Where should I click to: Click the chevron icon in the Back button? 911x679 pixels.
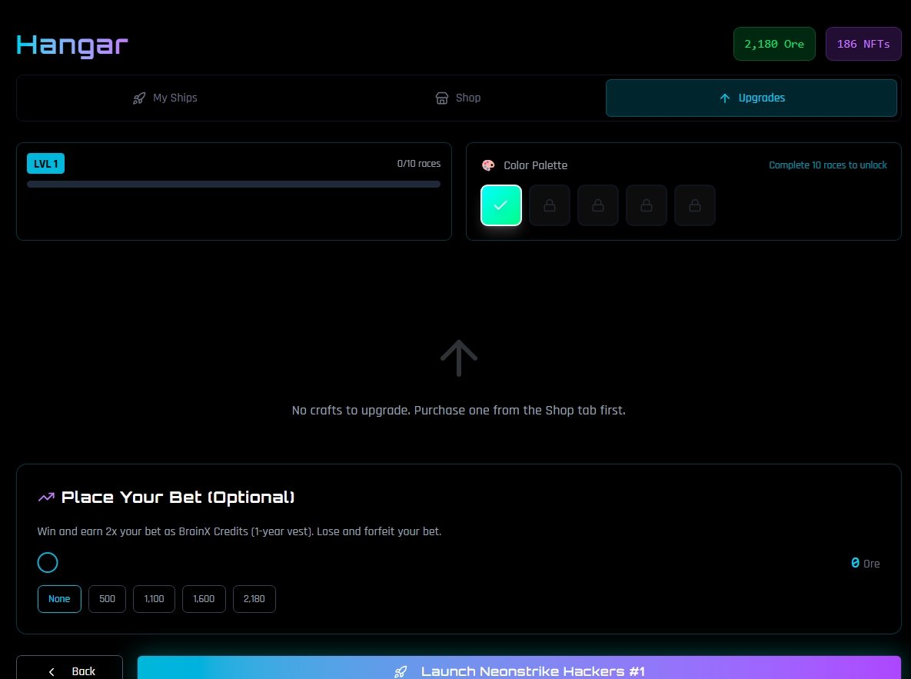click(x=52, y=672)
